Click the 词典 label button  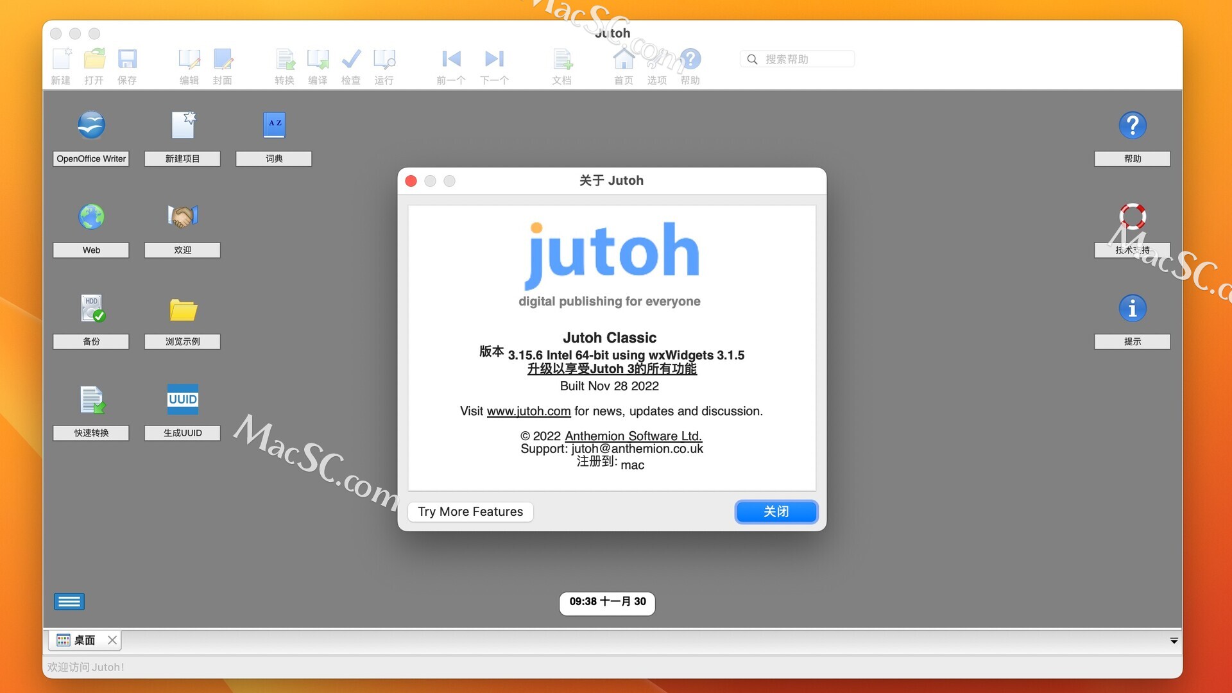[x=274, y=158]
